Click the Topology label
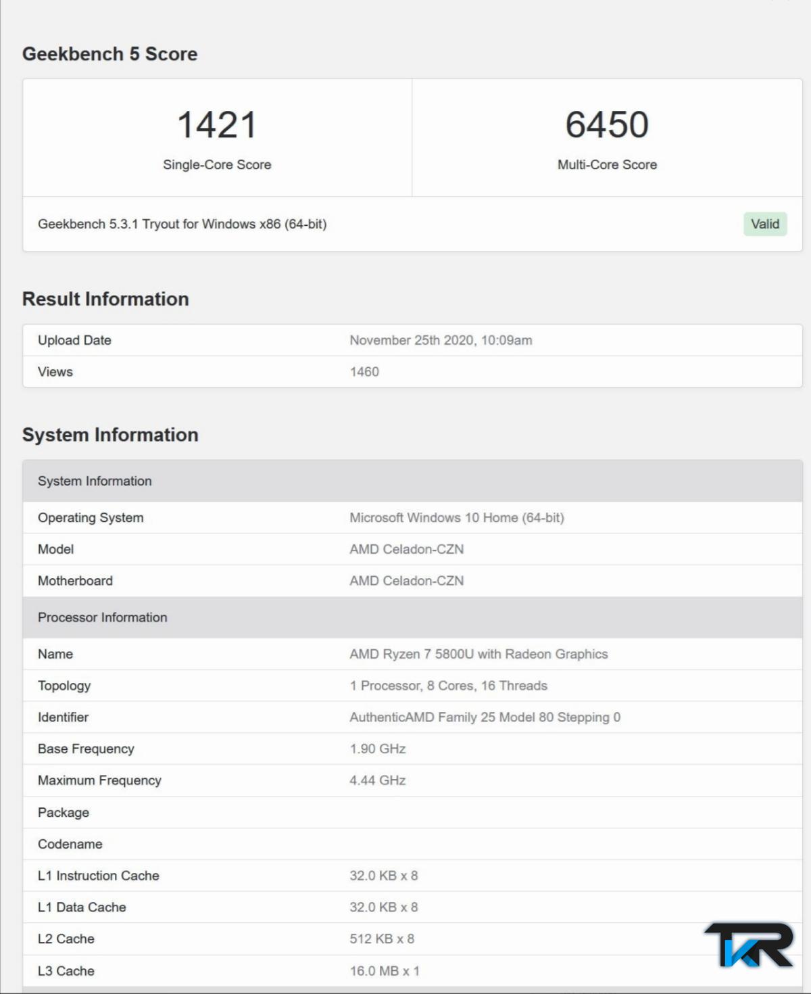The height and width of the screenshot is (994, 811). pyautogui.click(x=64, y=686)
